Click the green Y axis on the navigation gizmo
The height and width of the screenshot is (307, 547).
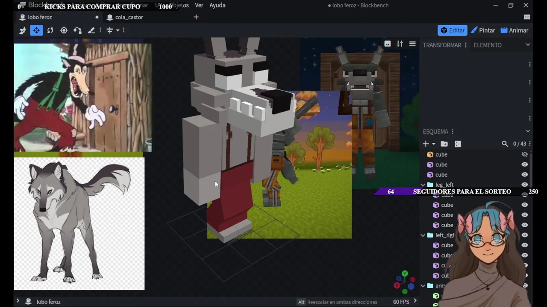(x=405, y=274)
